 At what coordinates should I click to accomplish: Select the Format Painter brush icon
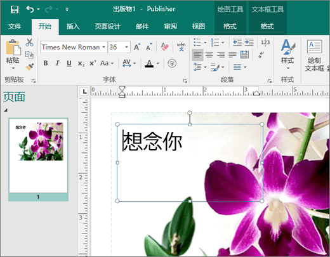click(x=30, y=67)
